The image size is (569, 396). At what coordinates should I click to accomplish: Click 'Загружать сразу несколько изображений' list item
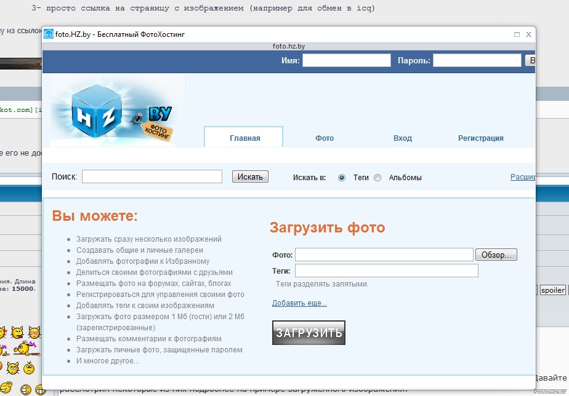[x=149, y=239]
